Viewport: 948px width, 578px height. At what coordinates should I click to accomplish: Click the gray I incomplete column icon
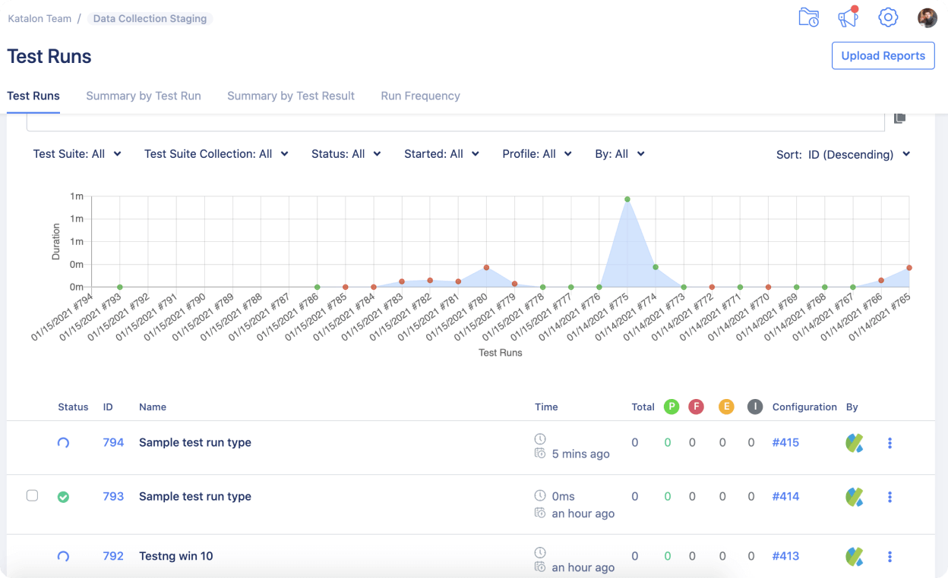click(x=754, y=407)
